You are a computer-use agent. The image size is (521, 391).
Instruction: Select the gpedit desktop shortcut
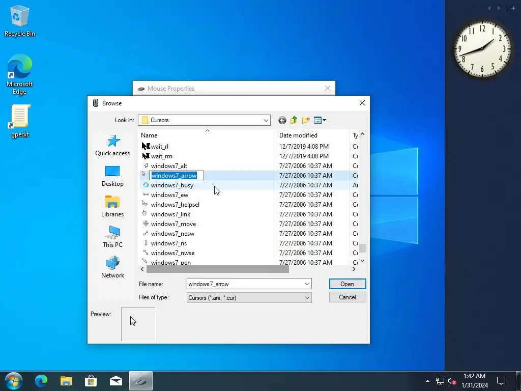[20, 121]
